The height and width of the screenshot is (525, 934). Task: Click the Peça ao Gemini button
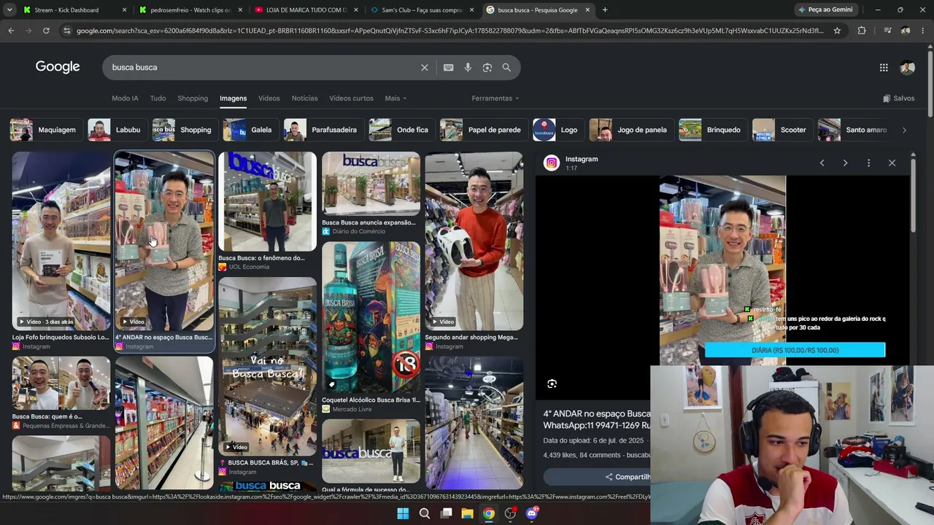(x=825, y=9)
